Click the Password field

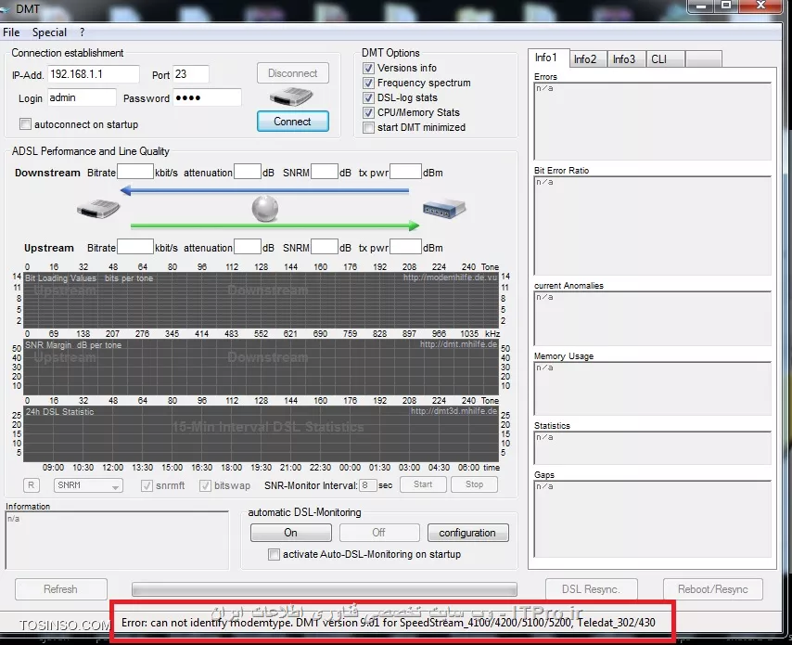pos(207,97)
